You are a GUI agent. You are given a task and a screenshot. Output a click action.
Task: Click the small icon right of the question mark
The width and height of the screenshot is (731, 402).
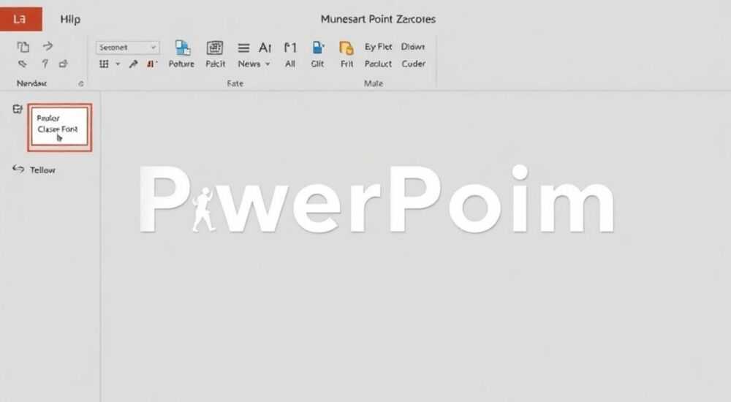pos(64,64)
